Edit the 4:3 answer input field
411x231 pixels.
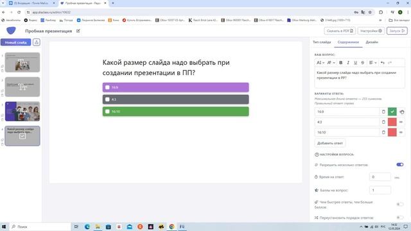tap(347, 122)
